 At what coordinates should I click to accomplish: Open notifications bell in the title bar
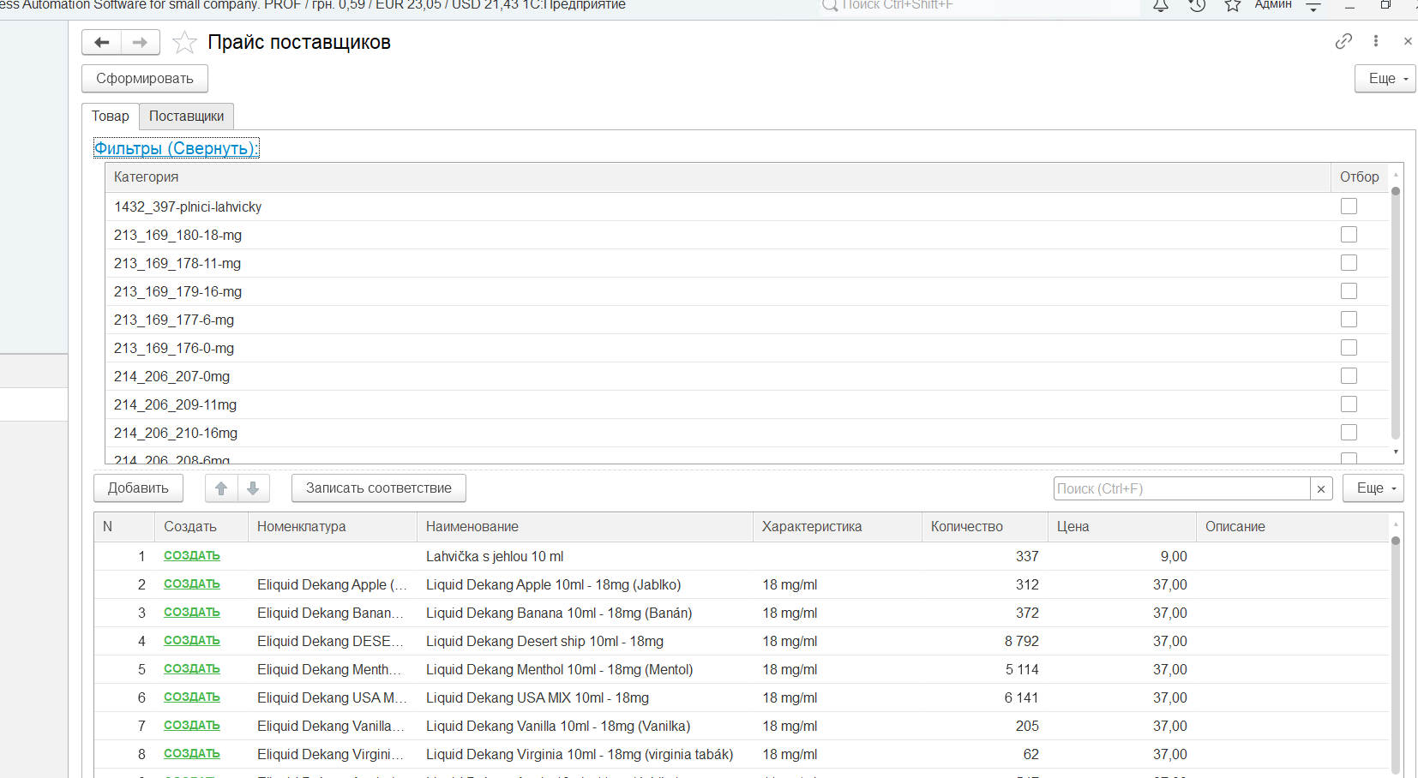1160,5
